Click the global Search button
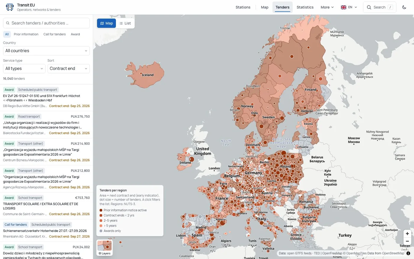The height and width of the screenshot is (259, 414). [380, 7]
